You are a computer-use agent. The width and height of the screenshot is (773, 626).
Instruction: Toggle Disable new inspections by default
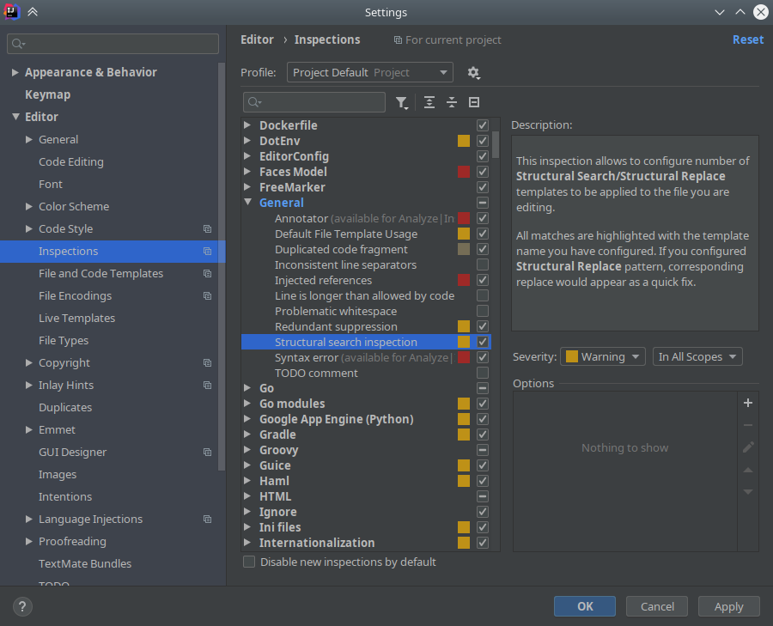(249, 562)
